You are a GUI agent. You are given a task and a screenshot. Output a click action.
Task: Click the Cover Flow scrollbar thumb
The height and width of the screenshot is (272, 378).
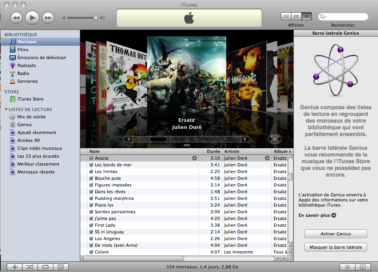tap(158, 139)
